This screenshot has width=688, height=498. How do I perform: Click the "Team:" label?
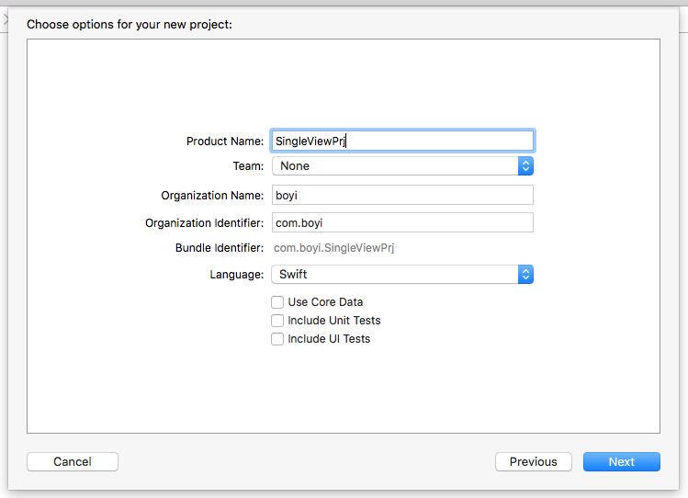pos(248,166)
